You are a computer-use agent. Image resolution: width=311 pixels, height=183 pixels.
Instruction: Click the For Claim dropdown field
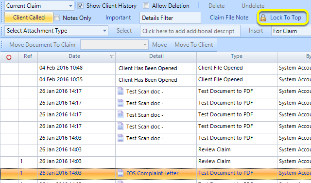point(291,31)
